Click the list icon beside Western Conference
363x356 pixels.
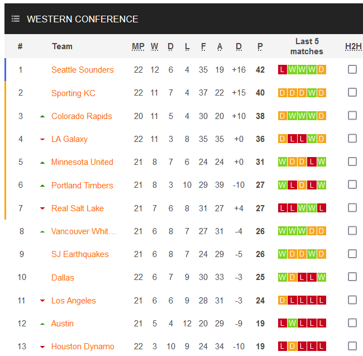(16, 19)
